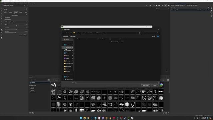Expand the Windows (C:) drive node
This screenshot has width=213, height=120.
point(63,80)
